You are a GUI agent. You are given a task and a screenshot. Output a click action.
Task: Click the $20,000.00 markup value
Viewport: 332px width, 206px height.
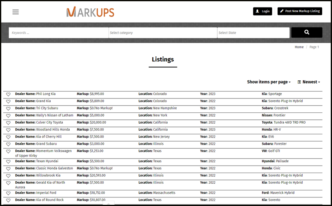pos(98,122)
